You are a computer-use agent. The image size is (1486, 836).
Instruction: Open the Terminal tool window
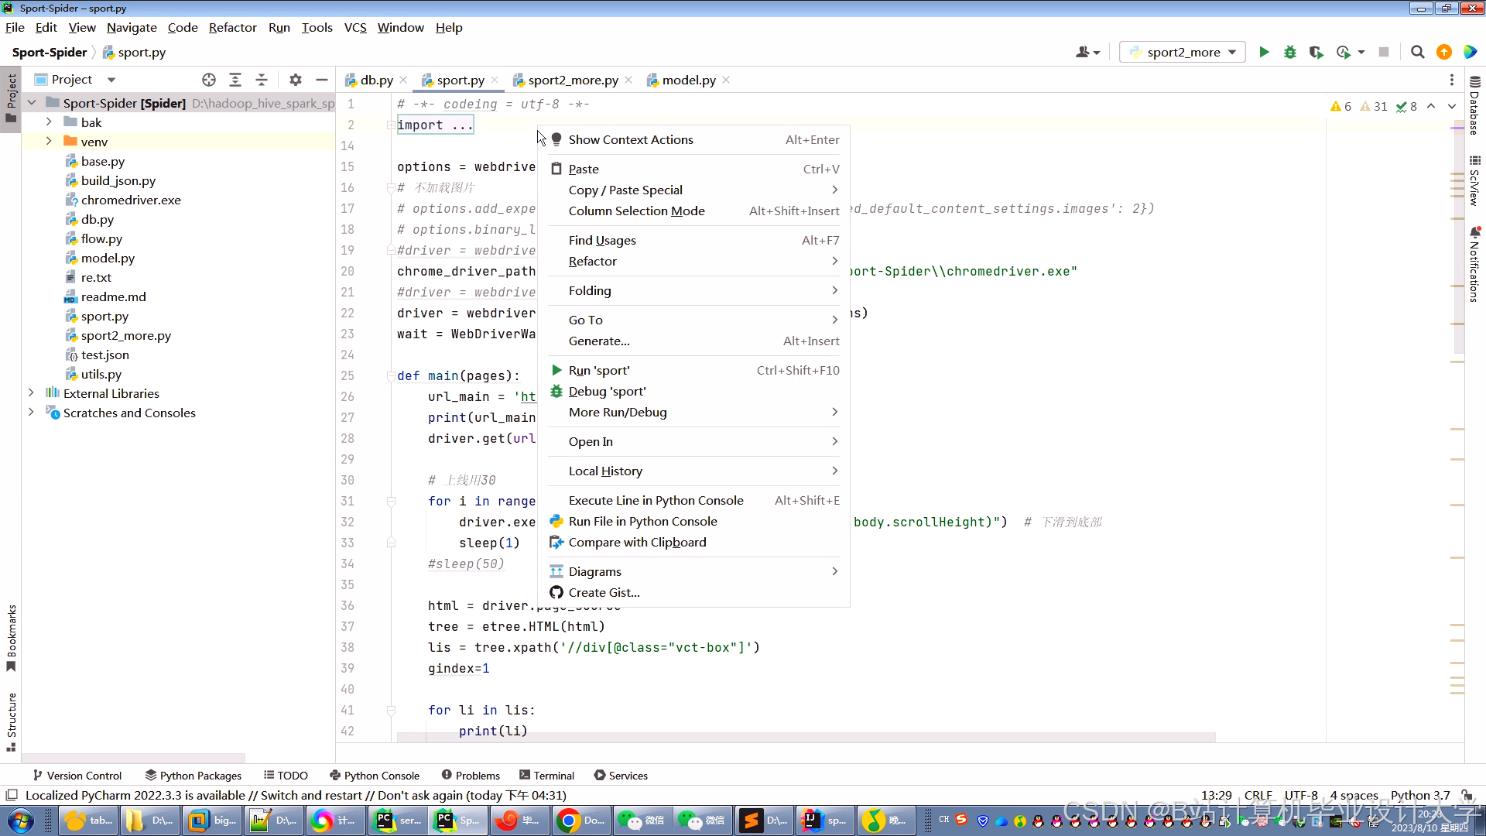point(546,775)
